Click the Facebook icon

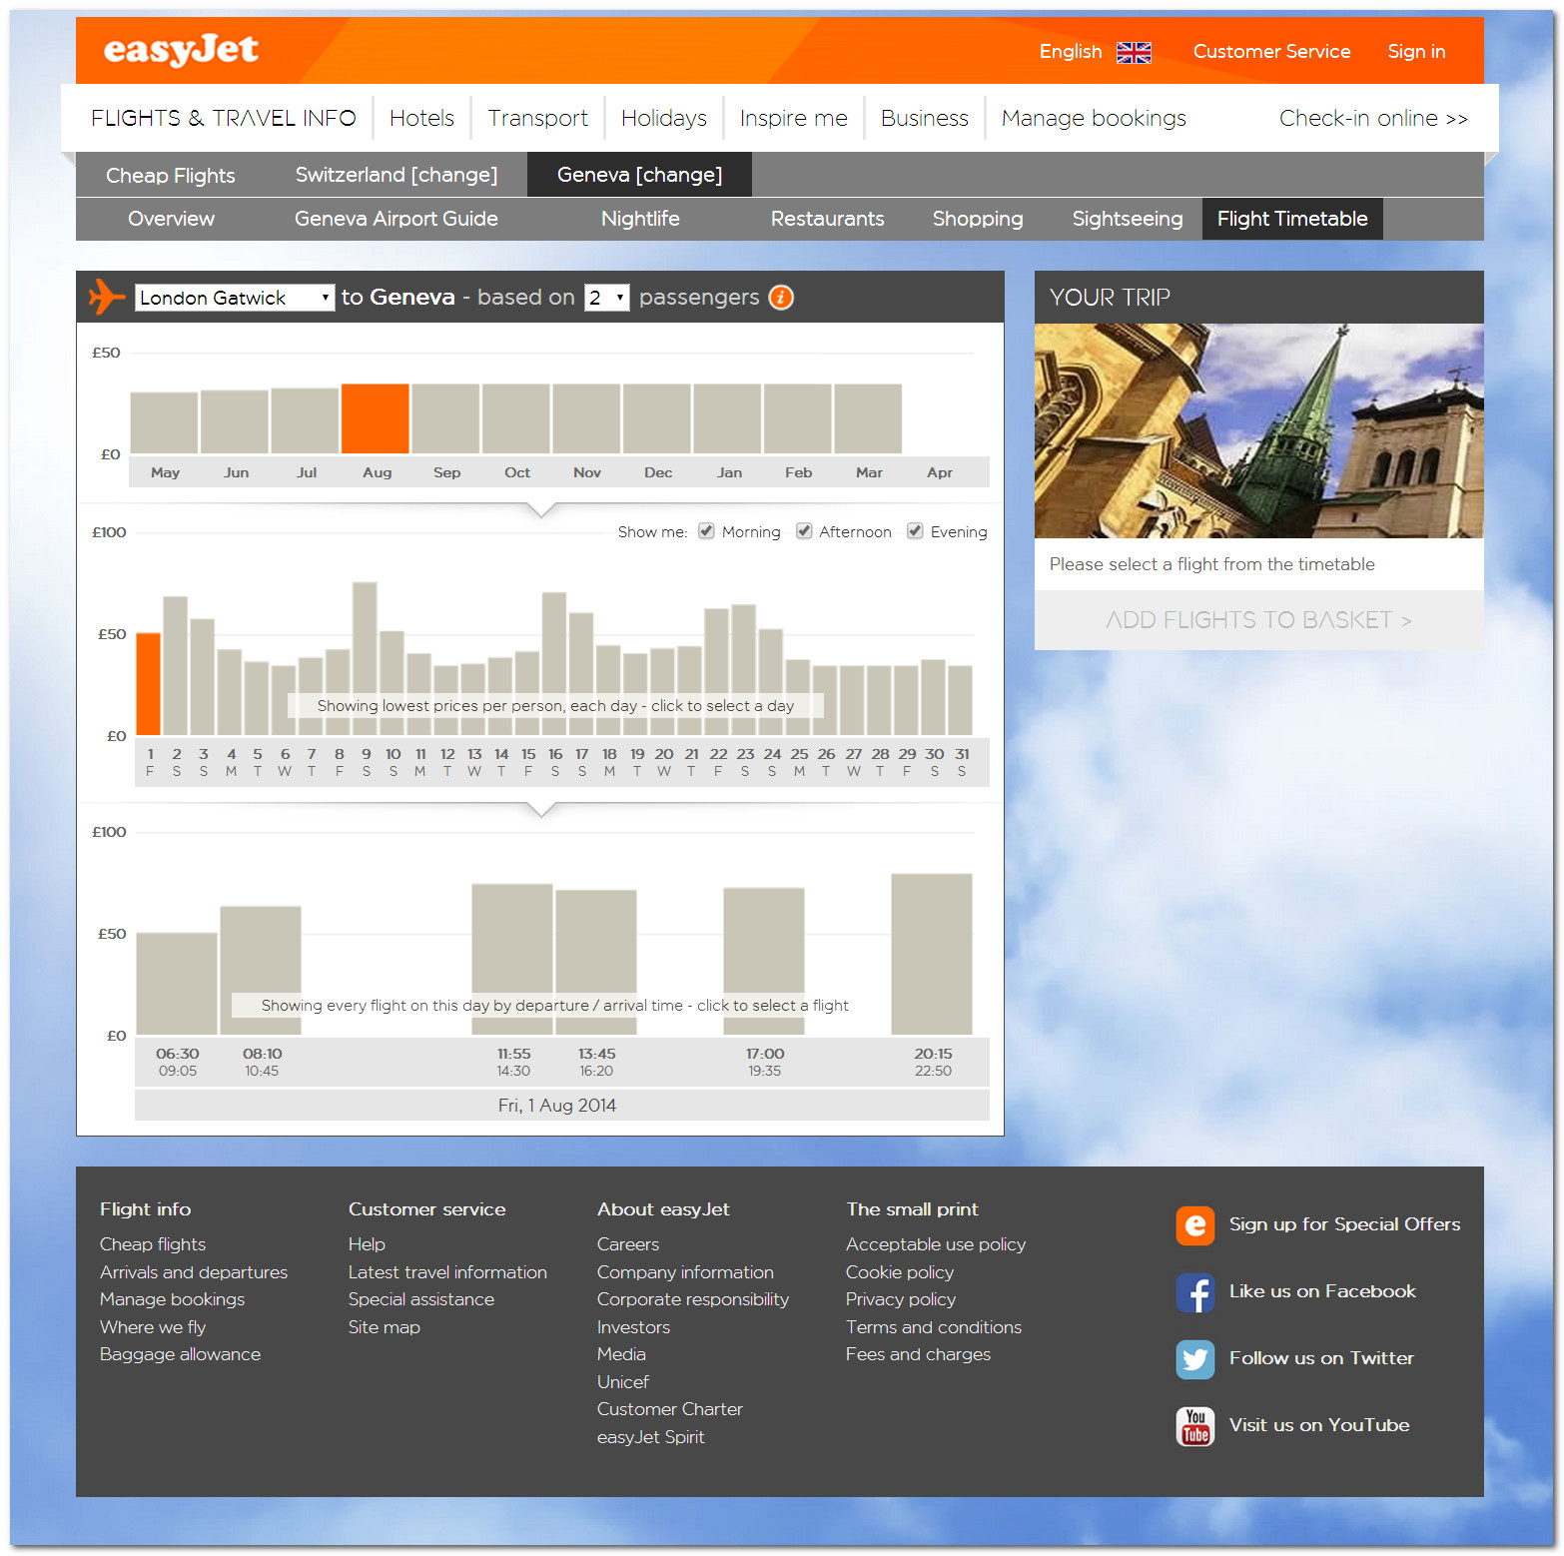(x=1195, y=1292)
